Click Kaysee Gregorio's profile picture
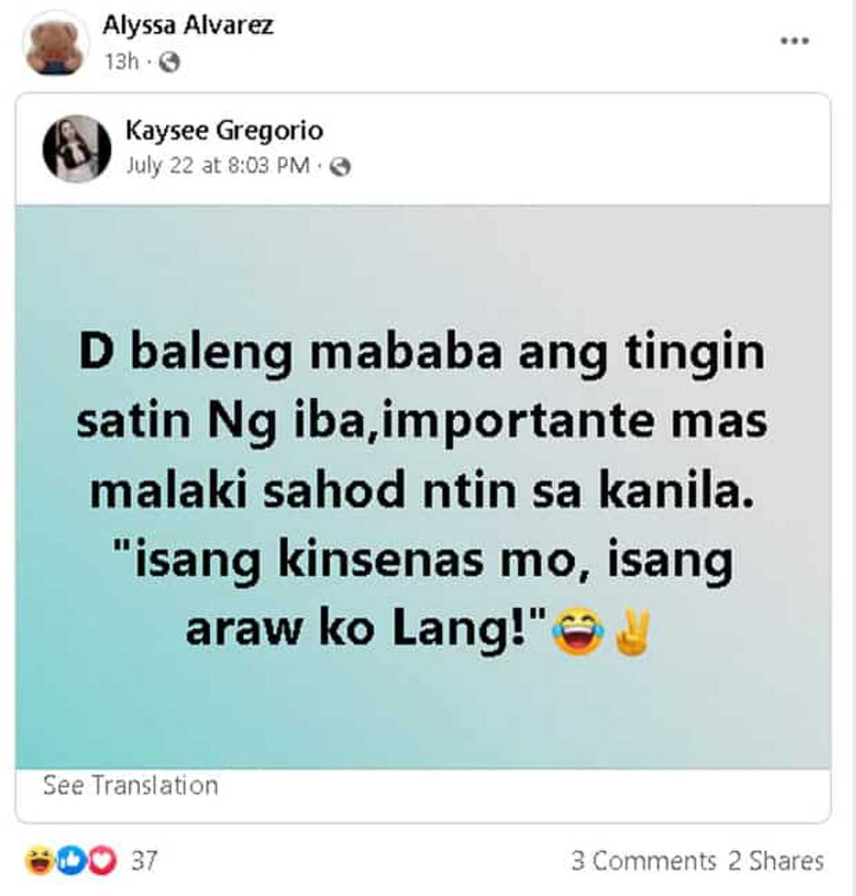The image size is (856, 896). click(76, 148)
